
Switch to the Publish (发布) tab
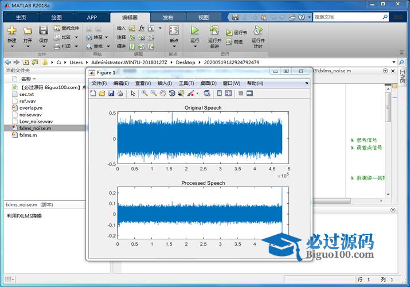[168, 18]
